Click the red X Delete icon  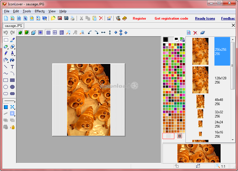tap(101, 19)
